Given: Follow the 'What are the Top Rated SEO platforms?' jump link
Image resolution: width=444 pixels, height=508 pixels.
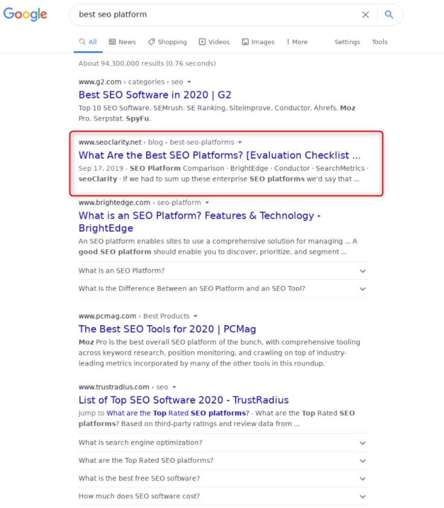Looking at the screenshot, I should [178, 413].
